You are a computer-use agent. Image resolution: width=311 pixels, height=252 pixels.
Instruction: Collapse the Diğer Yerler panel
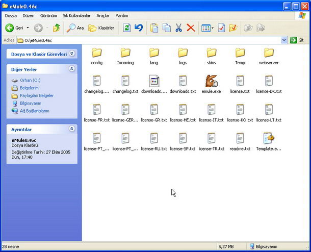[x=72, y=69]
